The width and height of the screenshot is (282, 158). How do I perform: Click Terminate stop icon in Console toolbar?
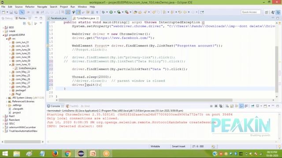(211, 106)
